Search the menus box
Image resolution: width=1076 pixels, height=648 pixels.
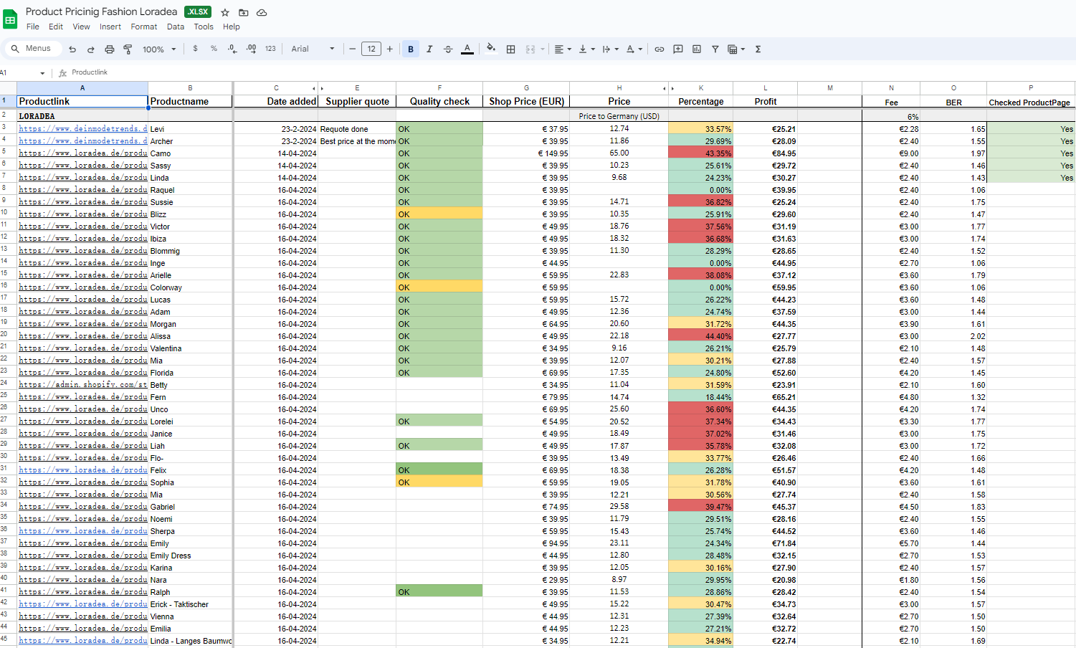(x=33, y=49)
